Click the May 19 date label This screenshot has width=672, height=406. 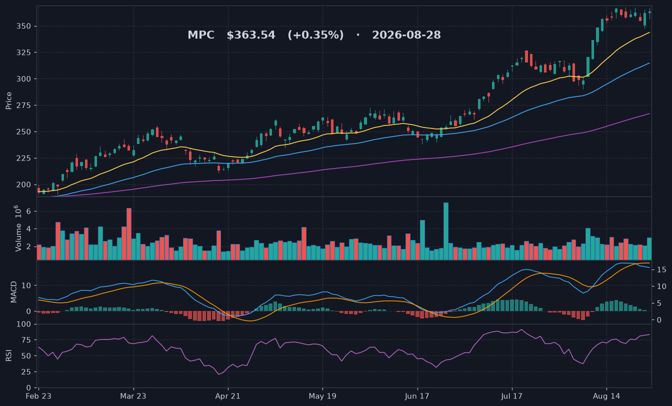(322, 395)
